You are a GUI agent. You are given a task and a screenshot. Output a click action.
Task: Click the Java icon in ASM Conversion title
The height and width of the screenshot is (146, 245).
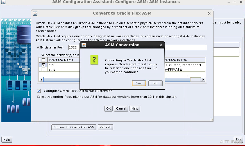coord(84,45)
